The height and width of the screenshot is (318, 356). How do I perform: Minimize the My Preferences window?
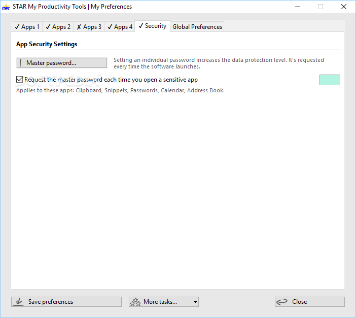point(298,7)
